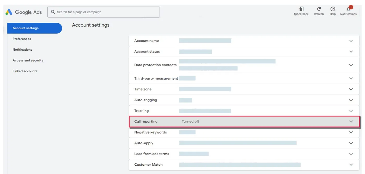
Task: Click the Account settings page heading
Action: click(x=91, y=25)
